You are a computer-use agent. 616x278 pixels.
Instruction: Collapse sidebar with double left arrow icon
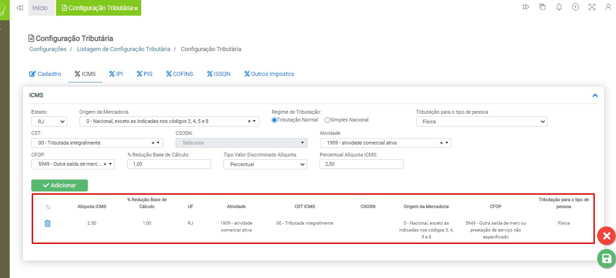[x=19, y=8]
